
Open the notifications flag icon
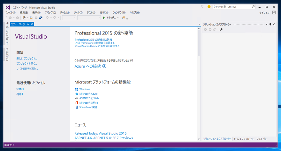(202, 7)
